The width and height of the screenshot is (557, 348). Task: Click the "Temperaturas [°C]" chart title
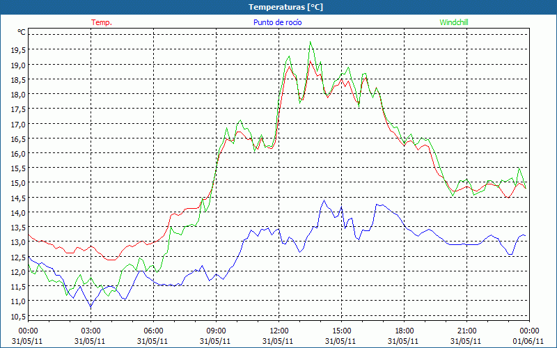coord(285,7)
